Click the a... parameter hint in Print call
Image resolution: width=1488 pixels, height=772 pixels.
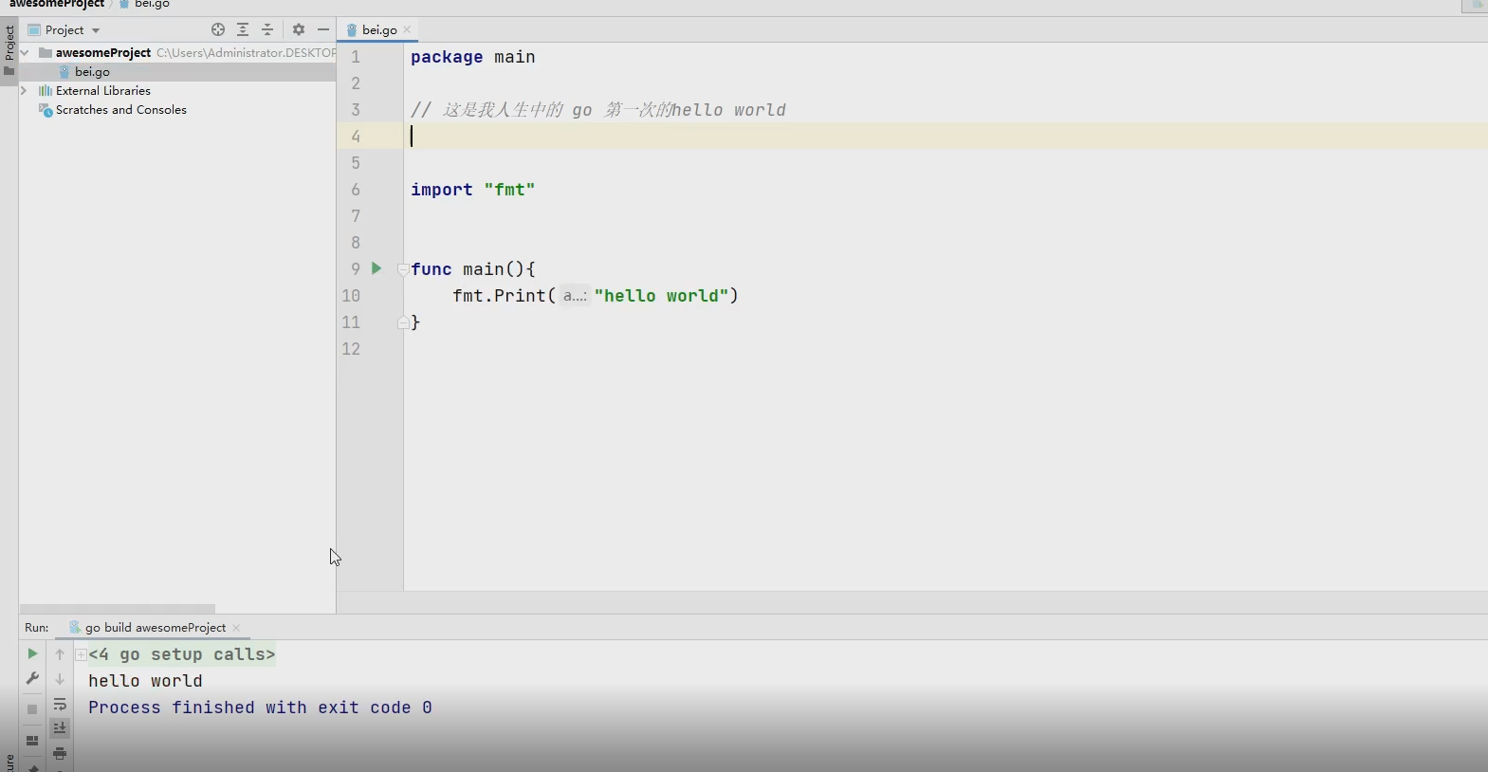tap(575, 296)
